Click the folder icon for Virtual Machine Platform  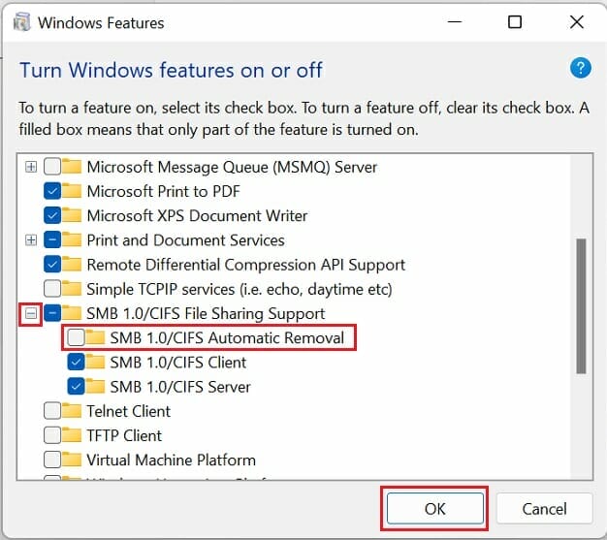72,460
